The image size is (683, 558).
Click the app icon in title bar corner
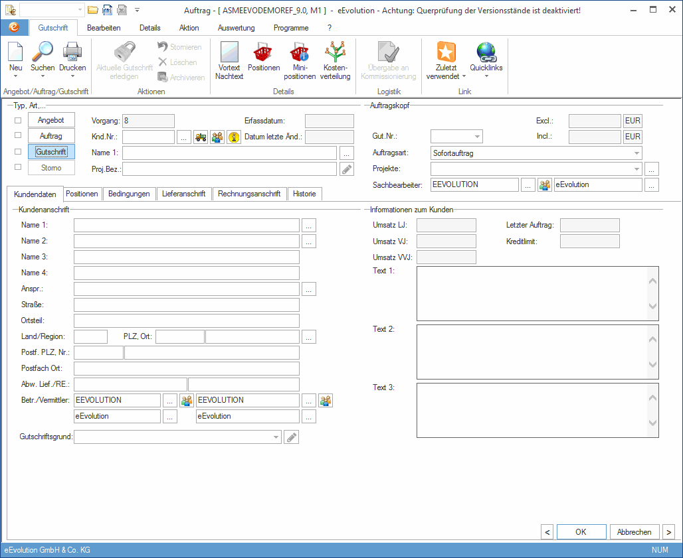11,10
